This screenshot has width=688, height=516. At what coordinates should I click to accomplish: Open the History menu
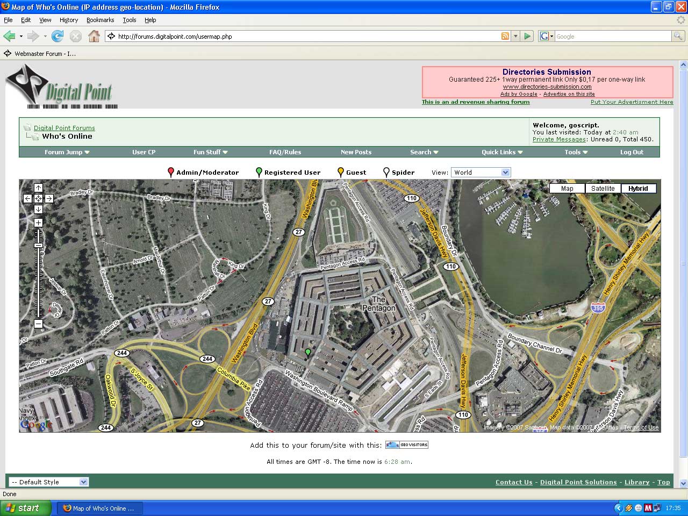click(x=69, y=20)
